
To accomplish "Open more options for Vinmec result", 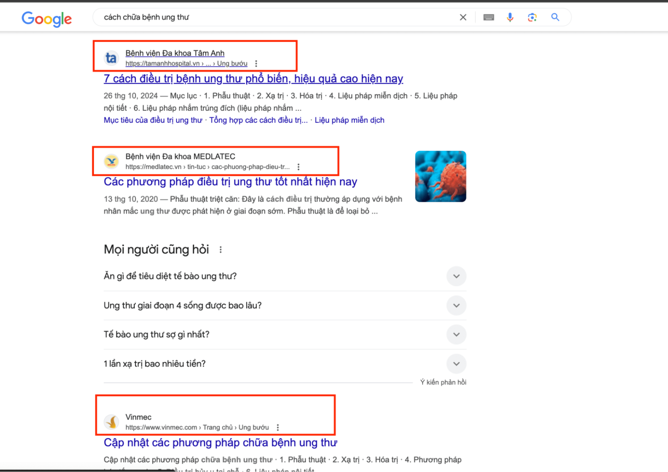I will pos(278,428).
